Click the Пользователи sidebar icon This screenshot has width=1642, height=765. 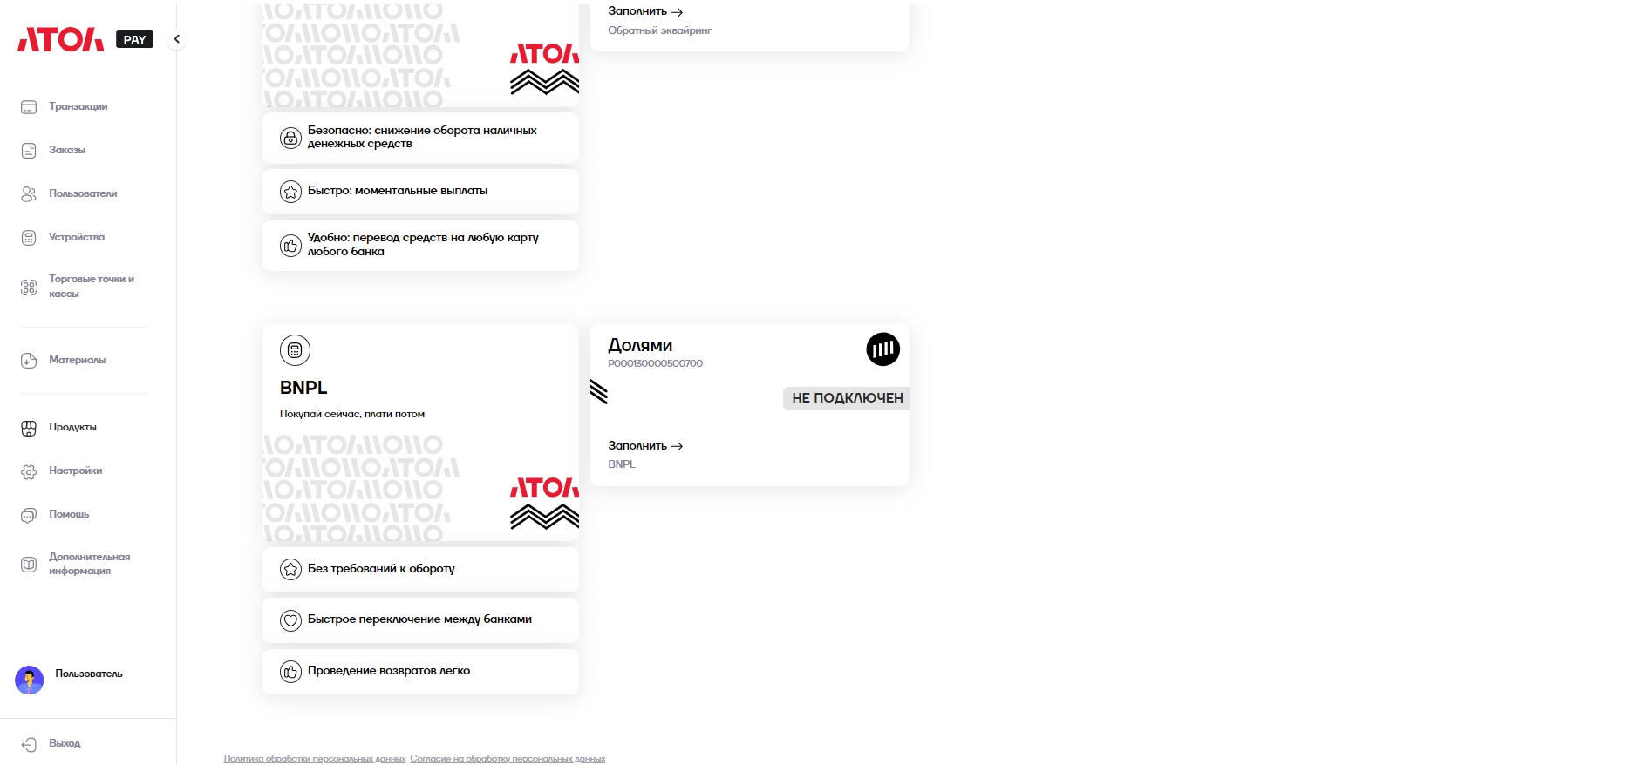coord(29,194)
